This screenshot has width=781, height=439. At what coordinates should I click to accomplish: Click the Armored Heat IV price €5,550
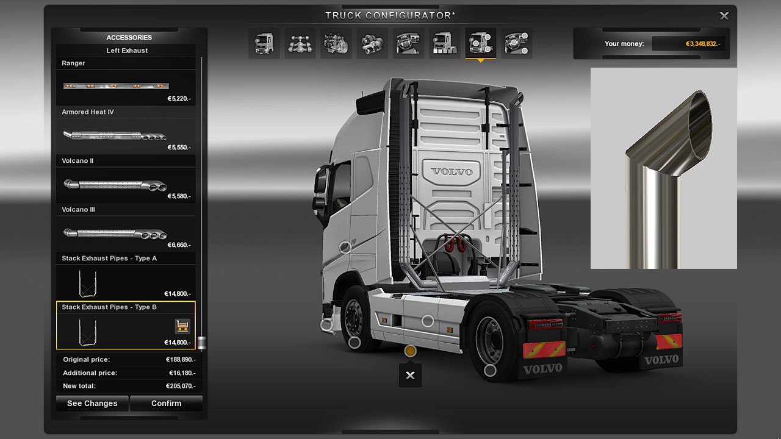179,147
